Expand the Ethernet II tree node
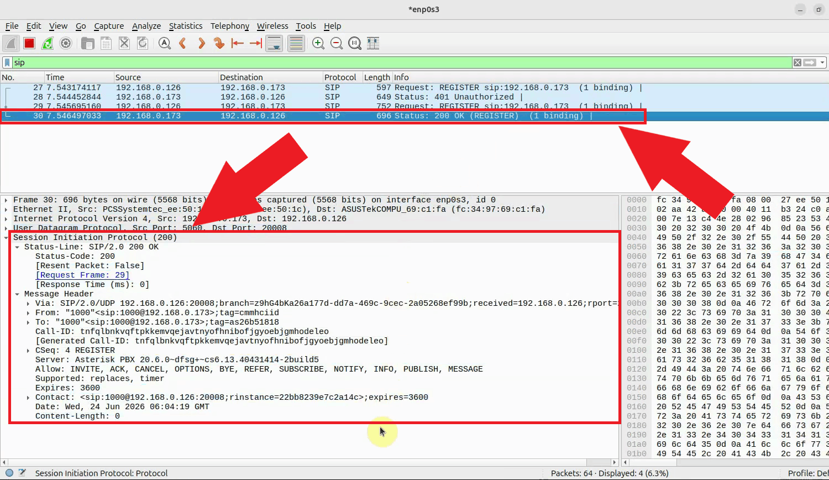The height and width of the screenshot is (480, 829). click(6, 210)
